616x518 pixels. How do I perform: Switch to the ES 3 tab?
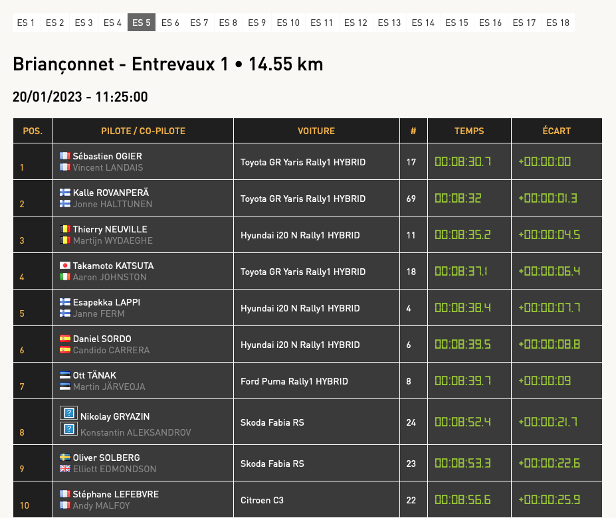pyautogui.click(x=84, y=23)
